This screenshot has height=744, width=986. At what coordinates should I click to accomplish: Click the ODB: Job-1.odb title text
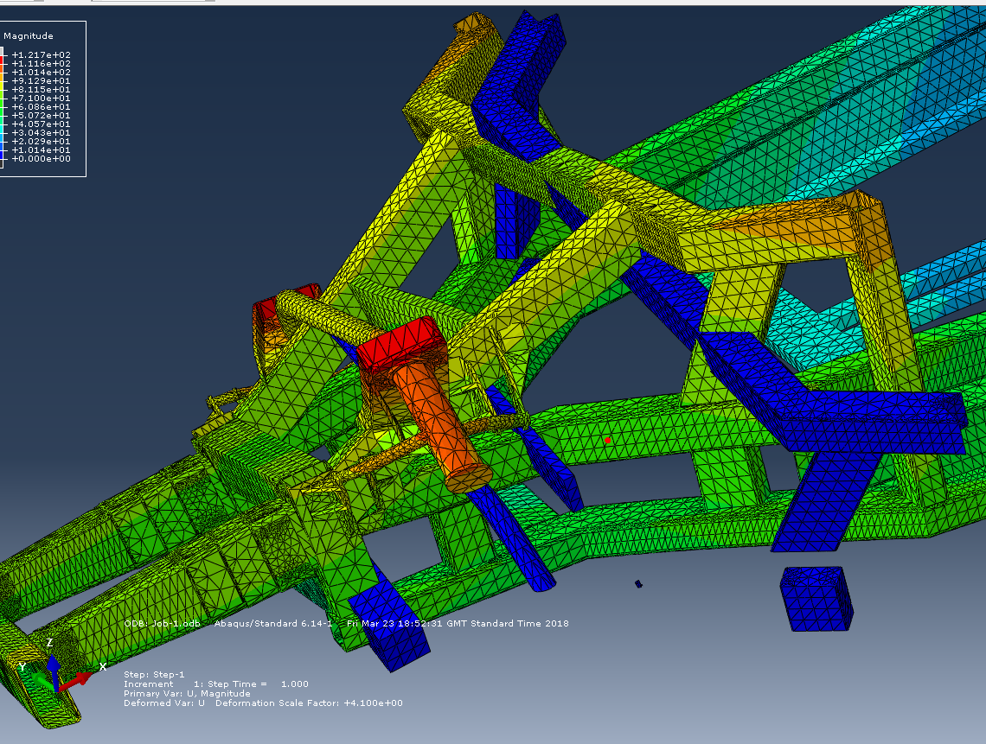[162, 622]
